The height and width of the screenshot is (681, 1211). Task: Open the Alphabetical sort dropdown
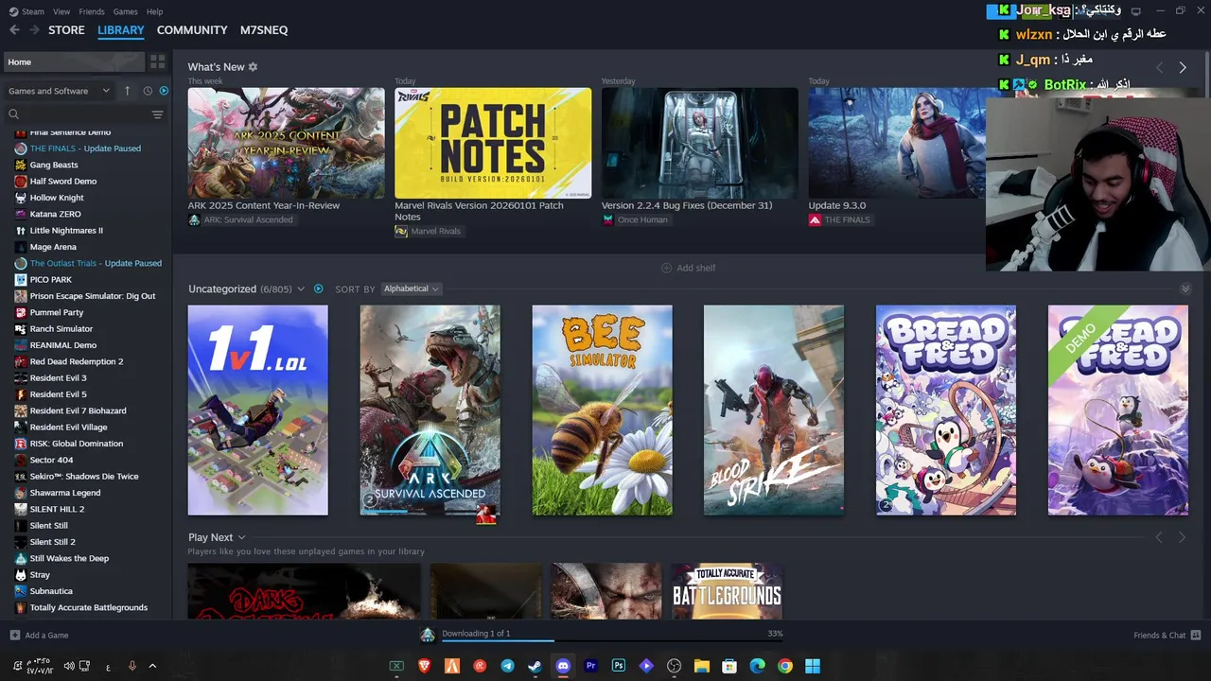(411, 288)
